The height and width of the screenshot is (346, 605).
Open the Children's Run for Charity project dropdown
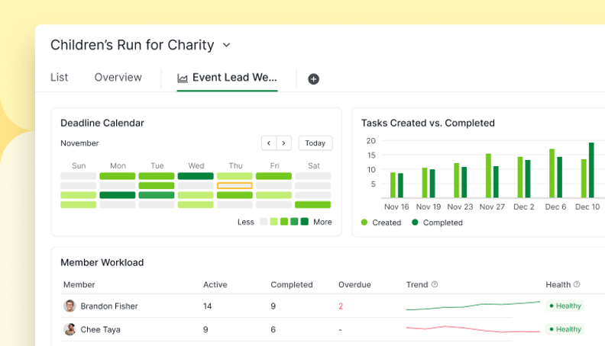coord(226,45)
